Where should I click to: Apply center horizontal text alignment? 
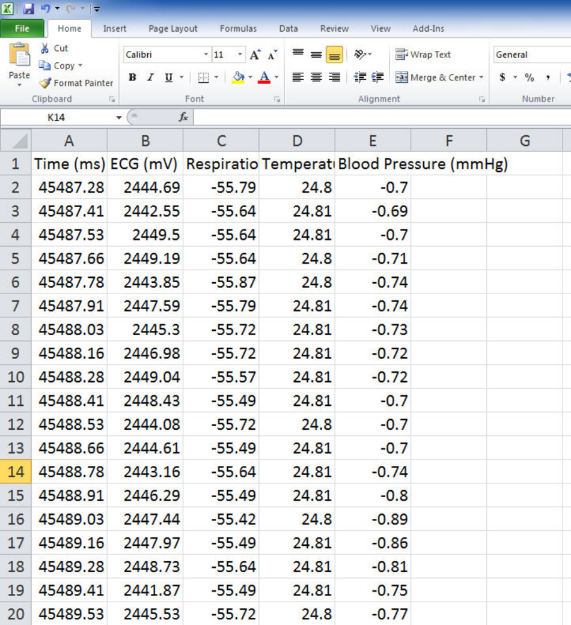pos(316,77)
